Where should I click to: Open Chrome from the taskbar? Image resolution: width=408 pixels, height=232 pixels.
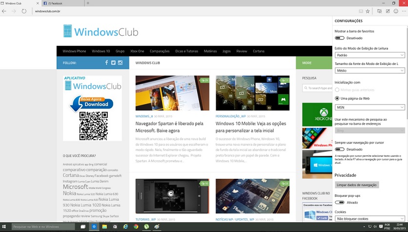coord(136,227)
